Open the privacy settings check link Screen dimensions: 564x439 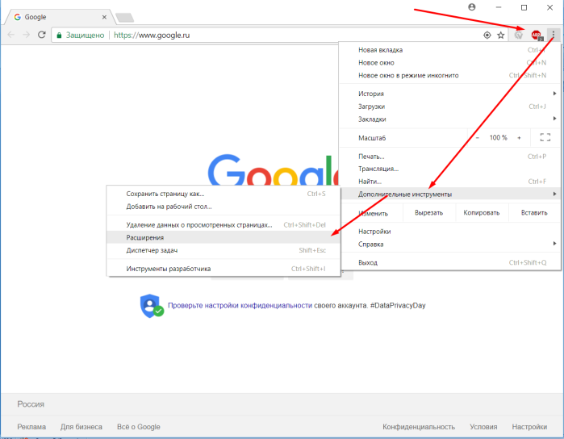point(240,306)
